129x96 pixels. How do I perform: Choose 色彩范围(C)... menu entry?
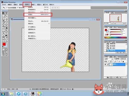37,18
